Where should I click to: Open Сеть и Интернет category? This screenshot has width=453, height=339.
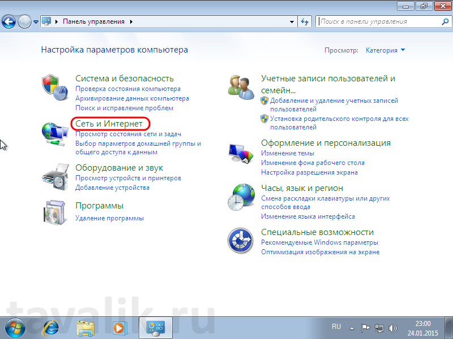pyautogui.click(x=109, y=124)
